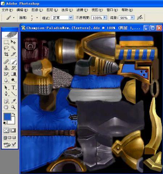This screenshot has height=174, width=163.
Task: Open the 画笔 brush preset picker arrow
Action: (37, 18)
